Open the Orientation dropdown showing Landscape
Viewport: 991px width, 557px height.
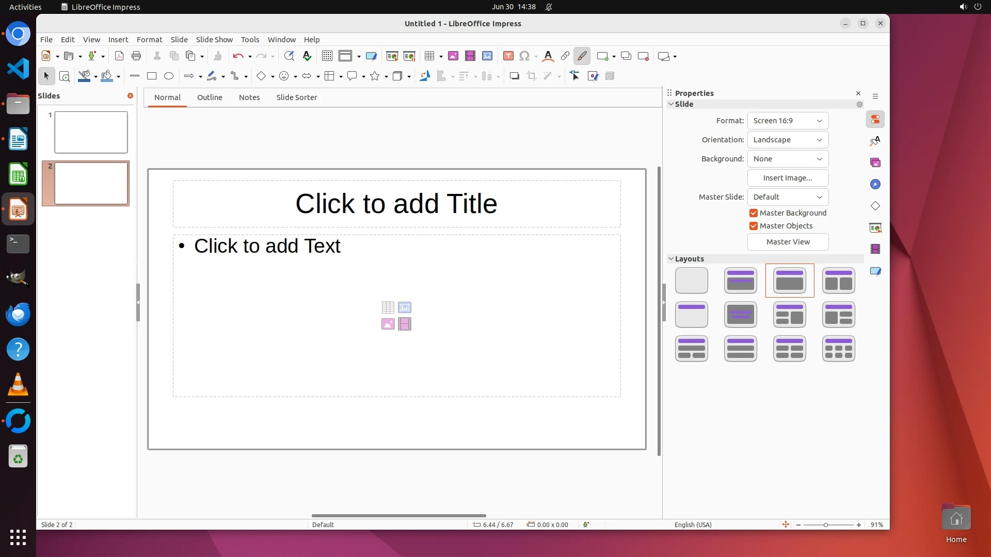click(788, 140)
